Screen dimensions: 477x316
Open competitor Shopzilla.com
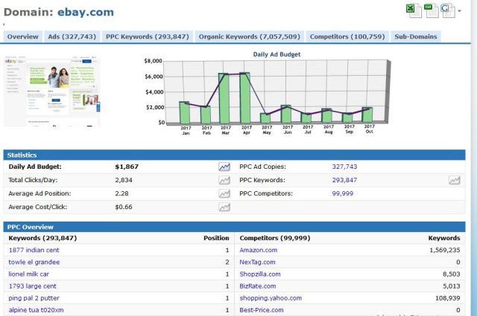pos(260,274)
